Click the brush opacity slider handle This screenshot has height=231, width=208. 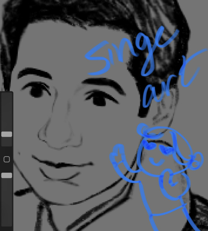pyautogui.click(x=7, y=175)
